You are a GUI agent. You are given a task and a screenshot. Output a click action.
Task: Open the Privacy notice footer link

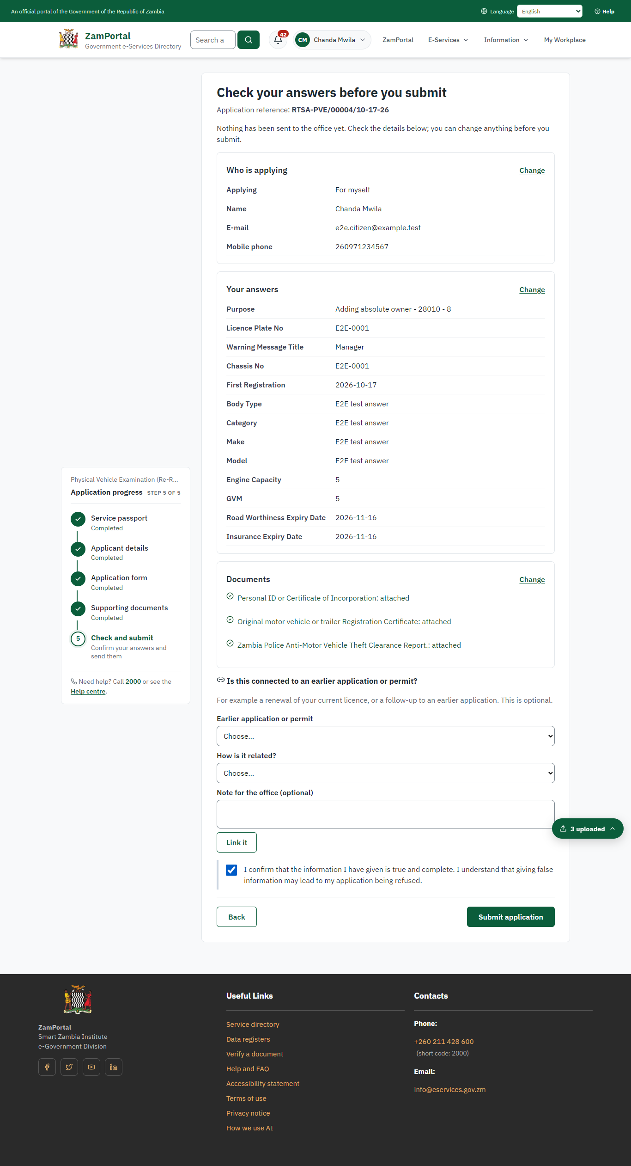[x=248, y=1113]
